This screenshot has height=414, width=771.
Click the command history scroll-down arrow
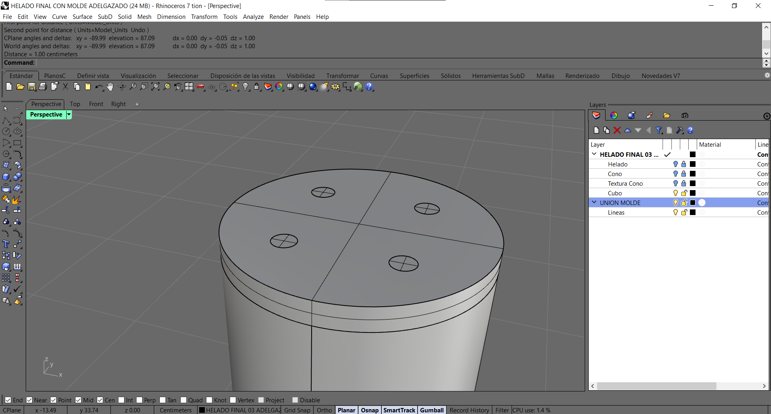(x=766, y=53)
